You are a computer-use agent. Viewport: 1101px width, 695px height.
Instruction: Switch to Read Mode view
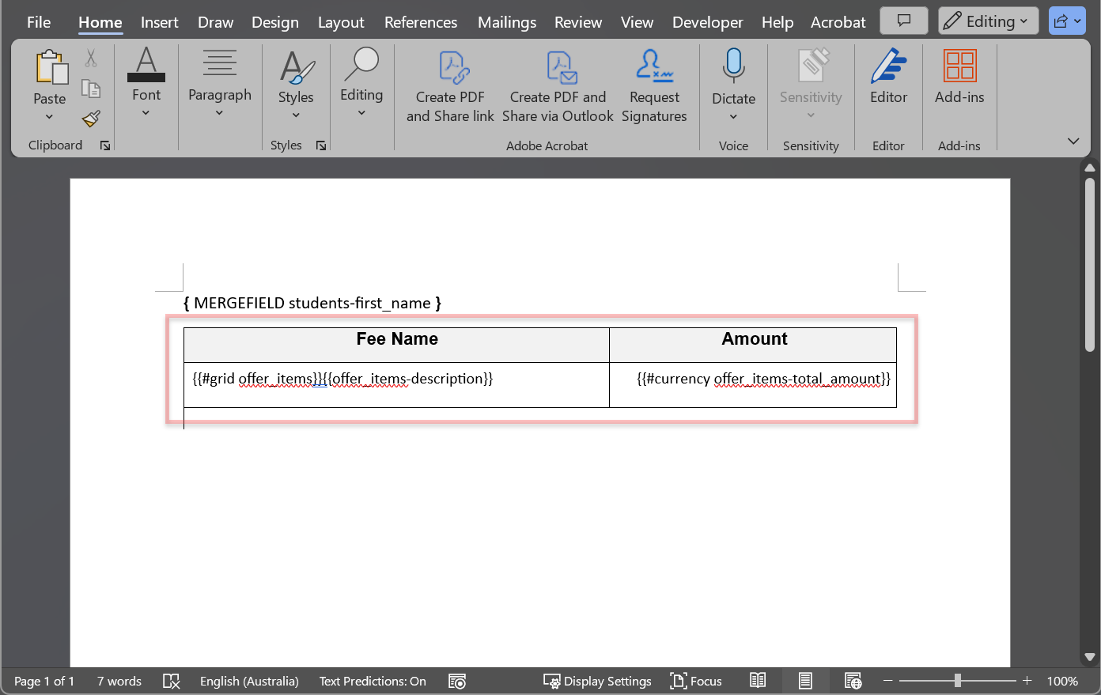pyautogui.click(x=758, y=681)
